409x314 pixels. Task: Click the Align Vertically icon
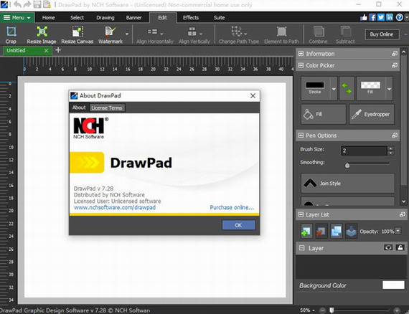click(x=192, y=32)
